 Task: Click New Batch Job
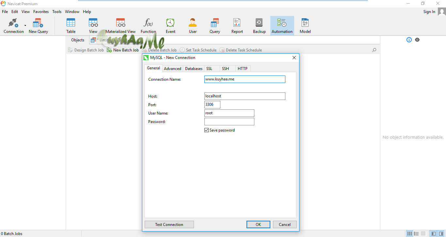(123, 50)
